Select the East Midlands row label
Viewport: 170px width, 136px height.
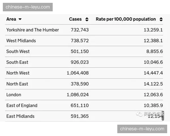[20, 116]
